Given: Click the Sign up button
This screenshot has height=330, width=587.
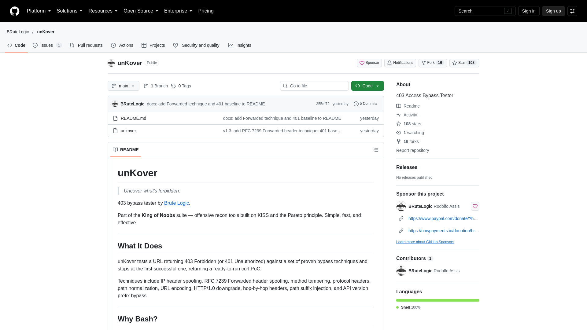Looking at the screenshot, I should click(553, 11).
